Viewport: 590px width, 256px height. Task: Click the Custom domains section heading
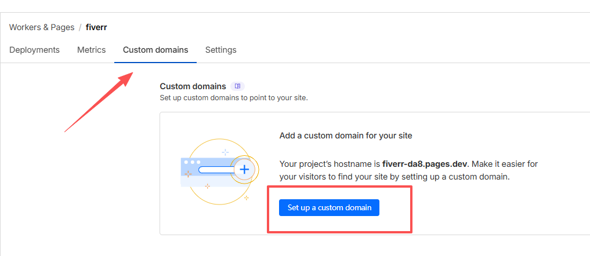coord(193,86)
